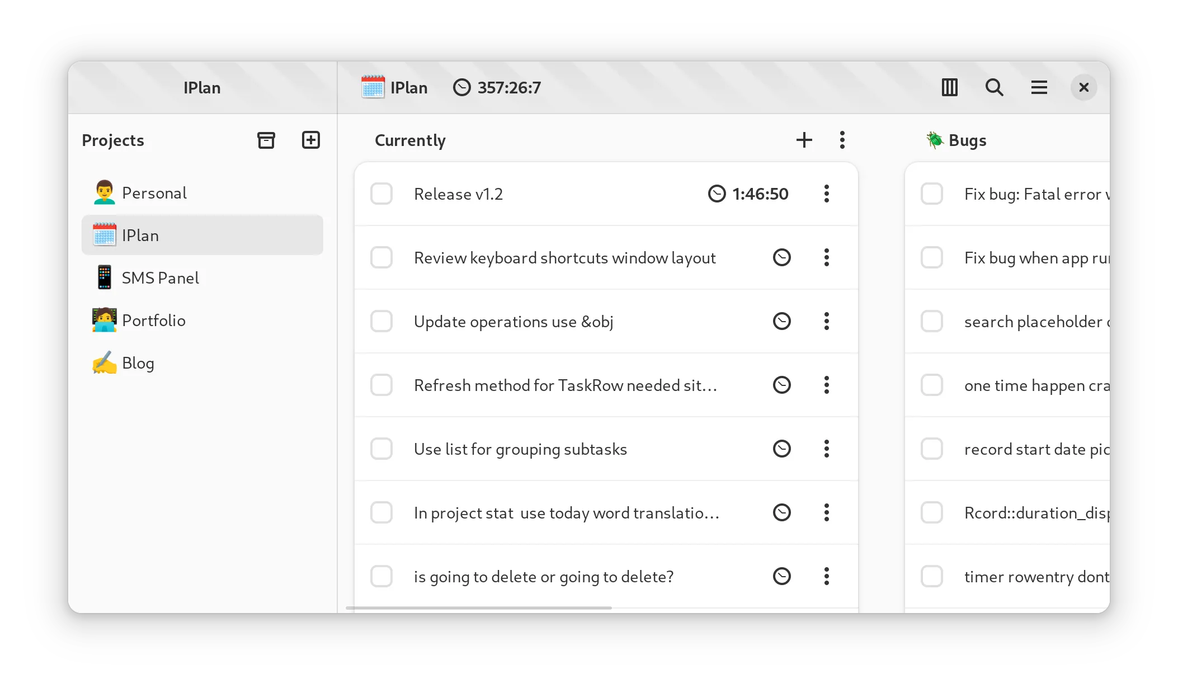The height and width of the screenshot is (688, 1178).
Task: Add a task to Currently list
Action: tap(804, 140)
